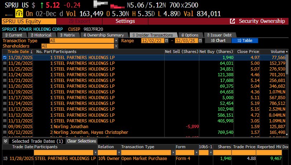The image size is (291, 165).
Task: Sort by the Close Price column header
Action: pyautogui.click(x=247, y=52)
